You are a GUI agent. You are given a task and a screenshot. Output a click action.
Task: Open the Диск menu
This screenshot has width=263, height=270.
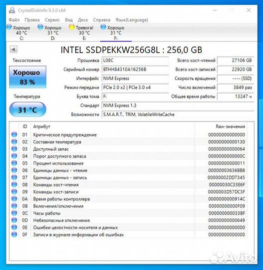pyautogui.click(x=83, y=20)
